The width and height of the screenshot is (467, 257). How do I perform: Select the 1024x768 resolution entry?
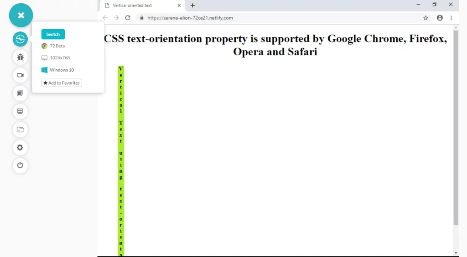click(x=55, y=58)
